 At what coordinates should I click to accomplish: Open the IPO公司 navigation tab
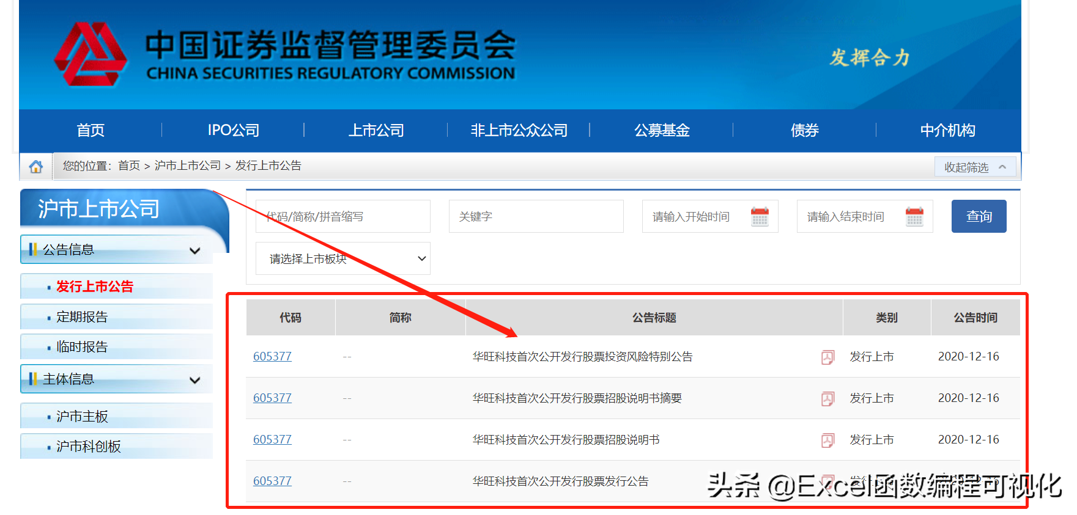point(233,130)
